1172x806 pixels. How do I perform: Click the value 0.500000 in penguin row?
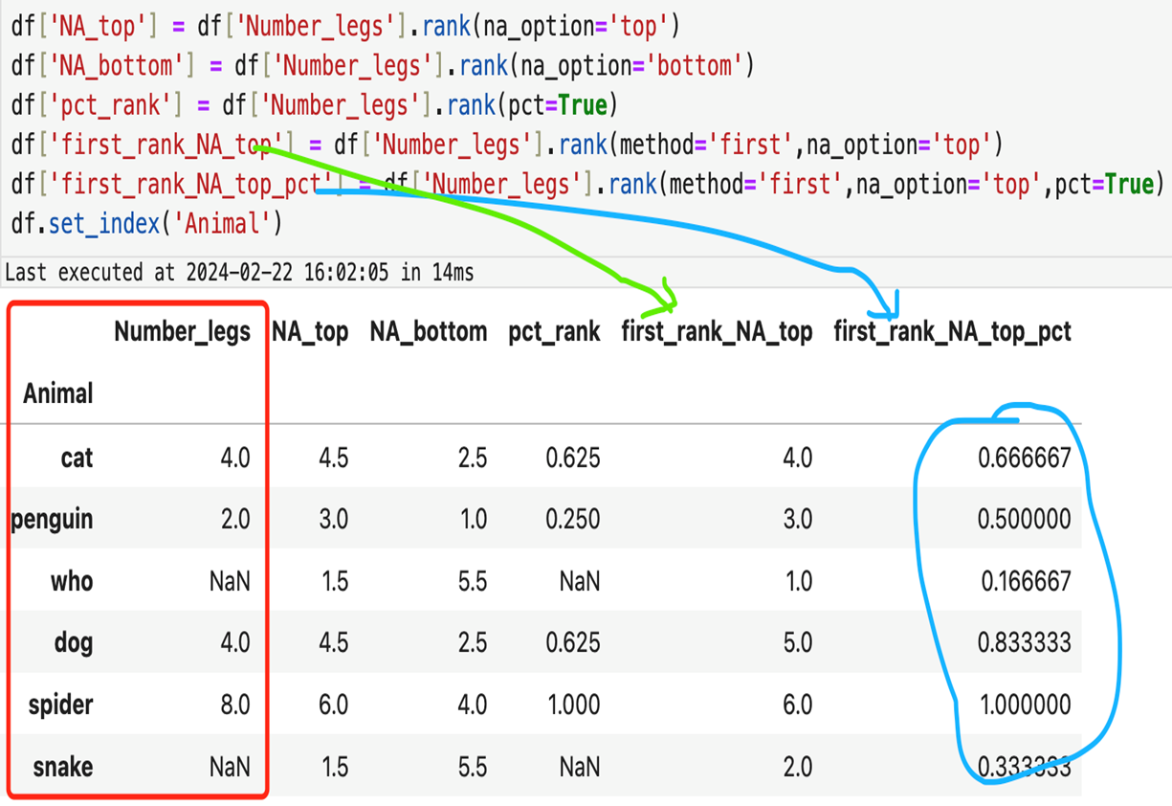coord(1024,519)
